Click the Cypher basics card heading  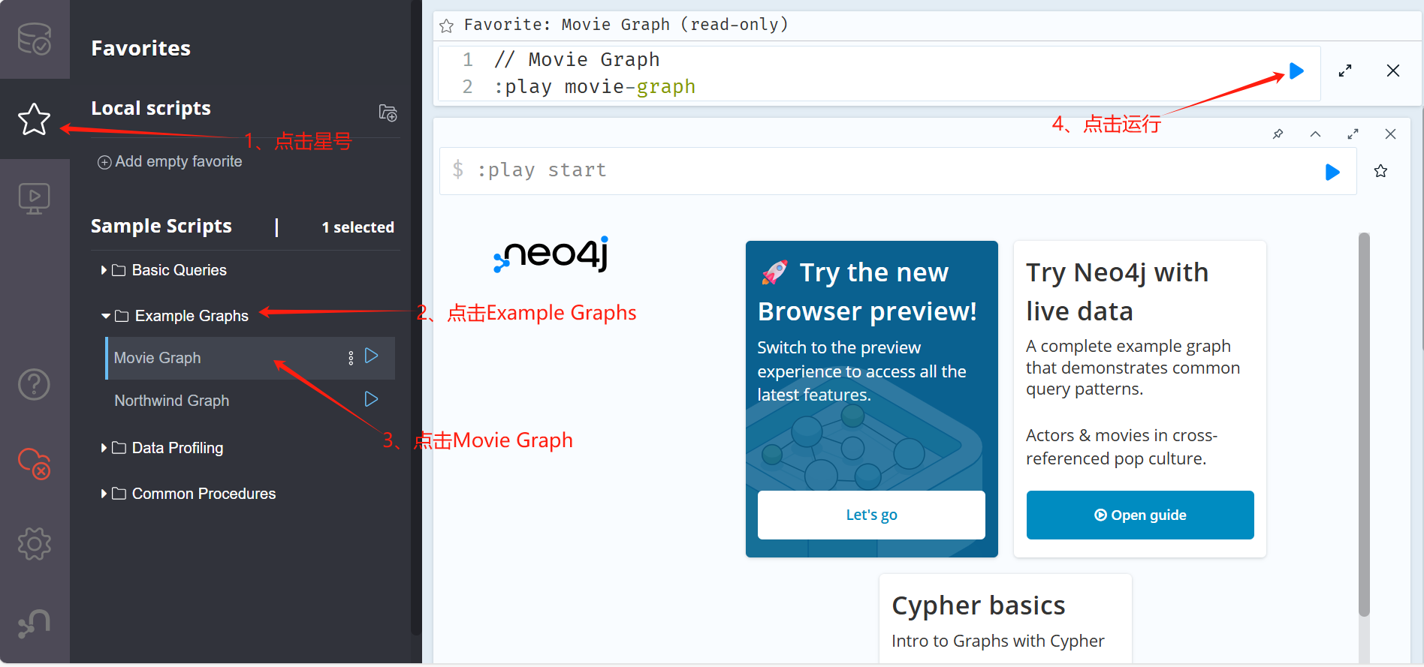coord(978,605)
